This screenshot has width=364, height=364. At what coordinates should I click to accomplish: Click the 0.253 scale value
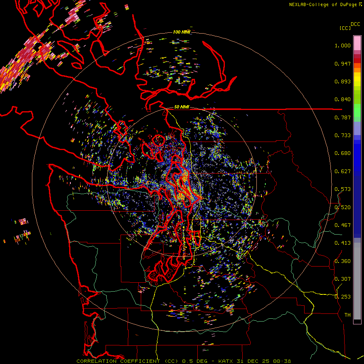tap(343, 297)
